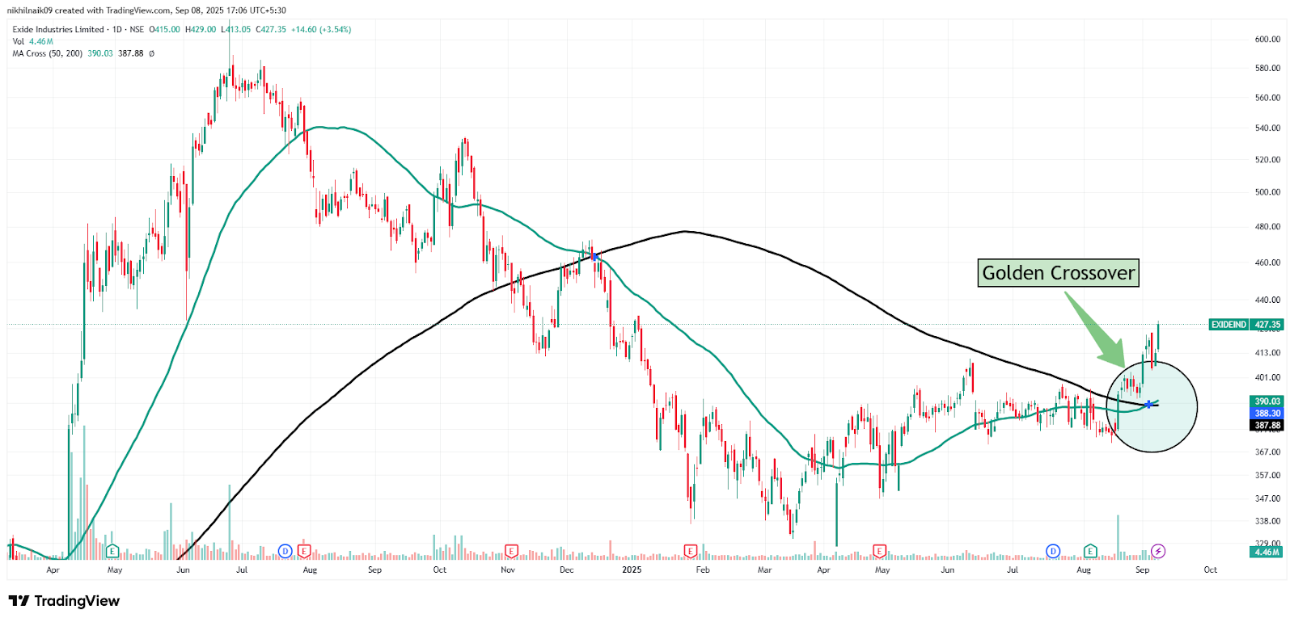Click the purple lightning bolt icon on the timeline

pos(1158,552)
